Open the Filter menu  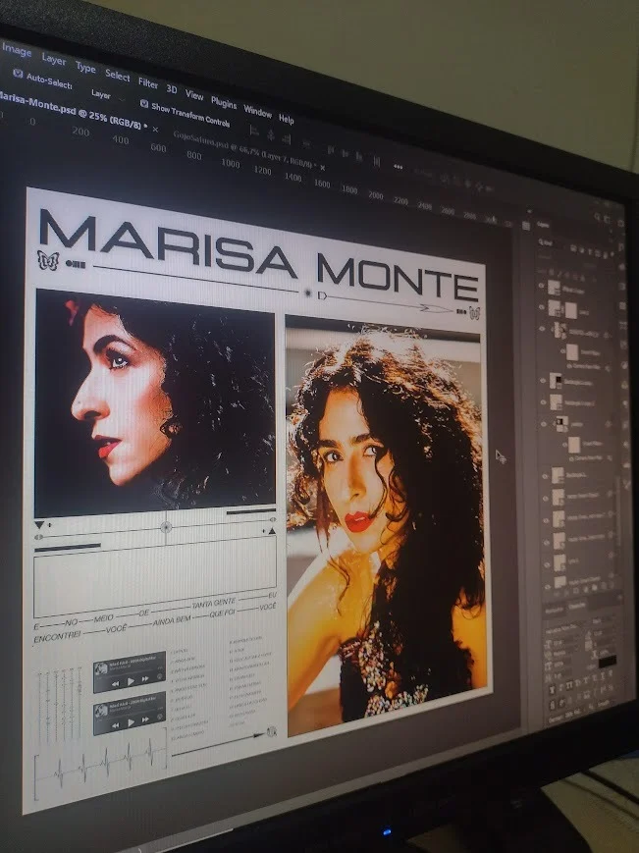148,82
